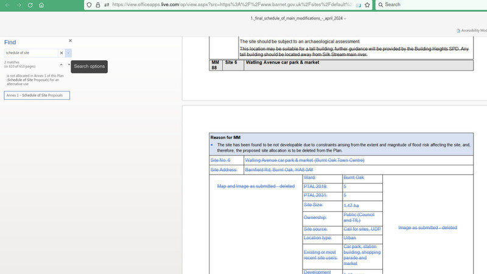487x274 pixels.
Task: Close the Find panel
Action: click(x=70, y=41)
